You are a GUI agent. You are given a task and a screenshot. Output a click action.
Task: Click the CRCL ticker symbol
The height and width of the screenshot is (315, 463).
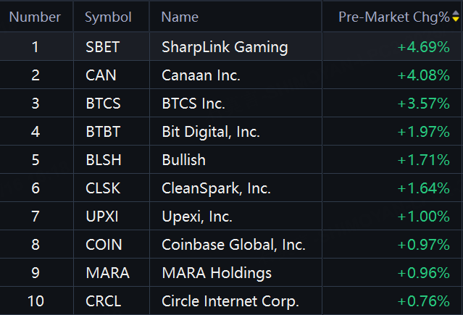[104, 301]
